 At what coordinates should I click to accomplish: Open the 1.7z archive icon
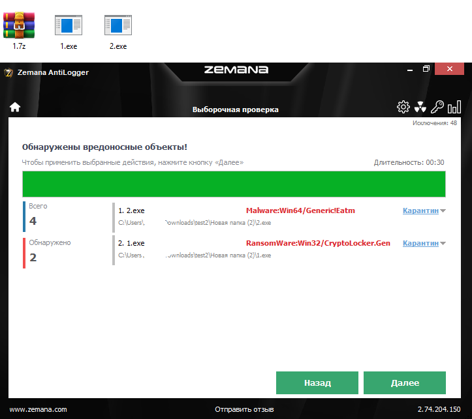tap(19, 26)
